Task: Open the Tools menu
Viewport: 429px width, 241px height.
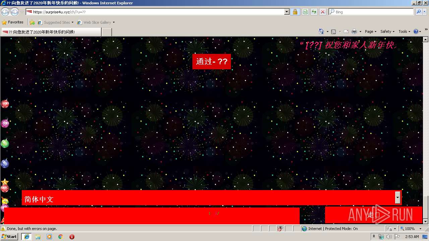Action: pos(404,31)
